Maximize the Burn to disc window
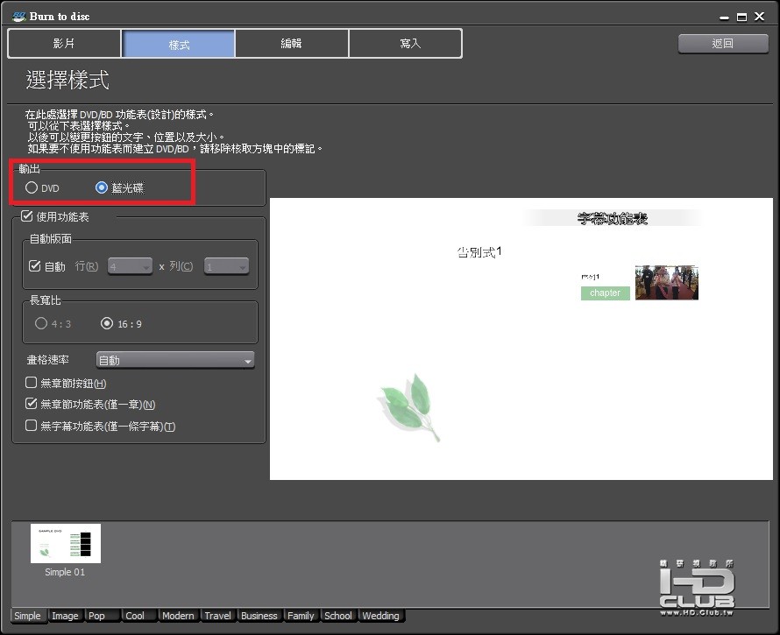780x635 pixels. point(741,17)
